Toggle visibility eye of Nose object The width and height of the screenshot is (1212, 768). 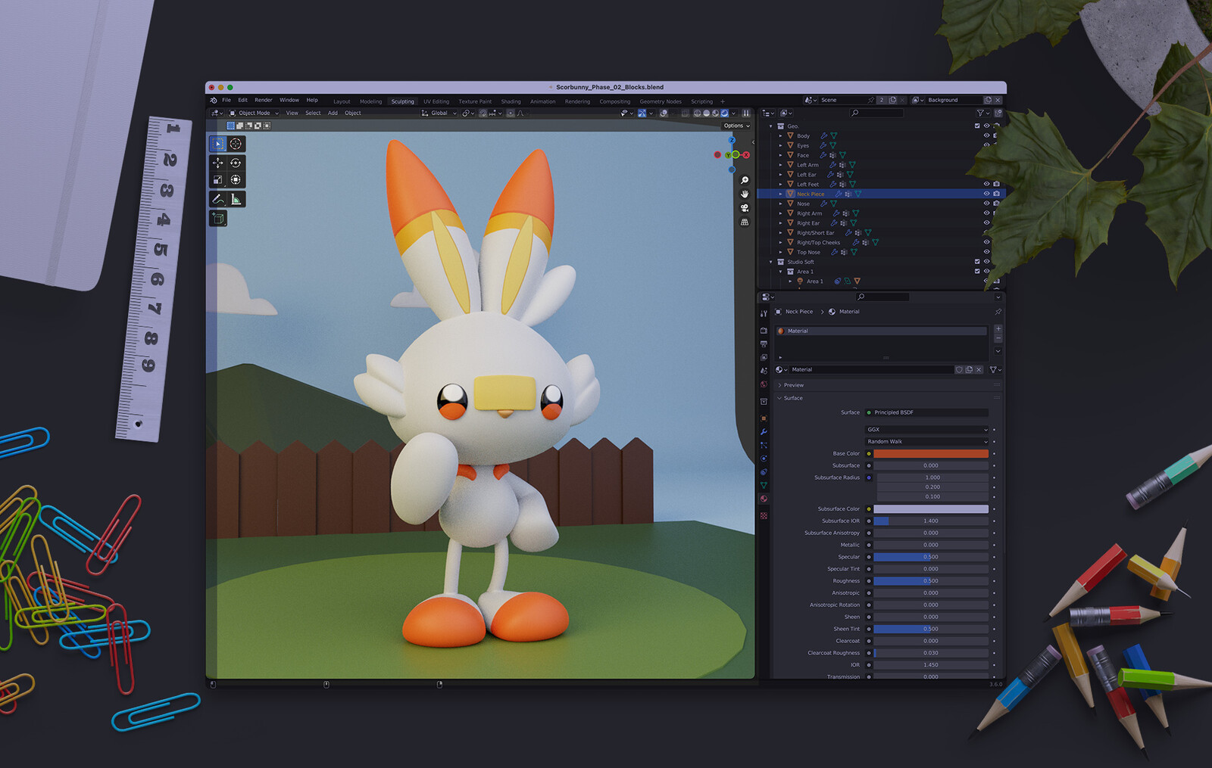click(986, 204)
